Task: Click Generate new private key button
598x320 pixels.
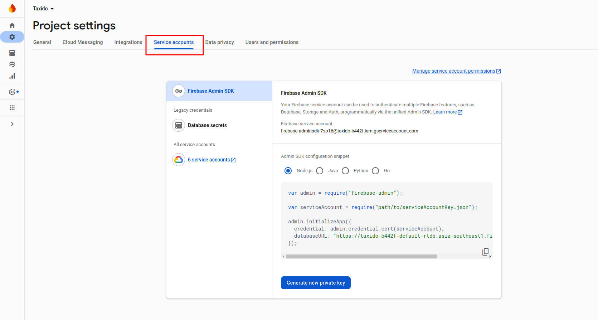Action: click(316, 283)
